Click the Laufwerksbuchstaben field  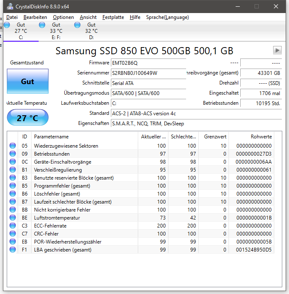pos(148,103)
